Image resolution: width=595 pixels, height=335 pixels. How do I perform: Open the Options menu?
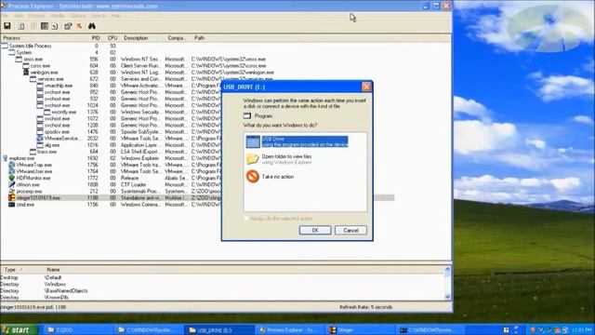[77, 16]
